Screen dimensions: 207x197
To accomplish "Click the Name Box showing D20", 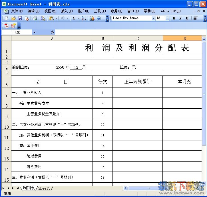I will coord(17,32).
